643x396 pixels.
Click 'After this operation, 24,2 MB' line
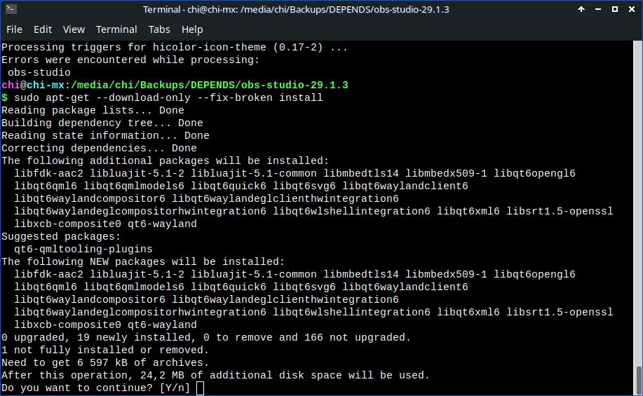point(216,376)
